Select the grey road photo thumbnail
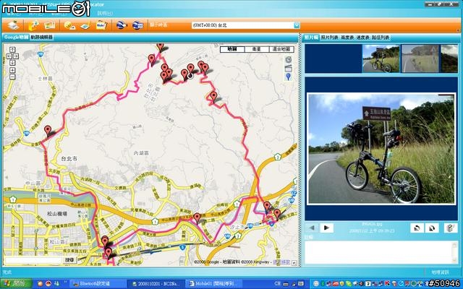Viewport: 463px width, 289px height. [x=420, y=59]
